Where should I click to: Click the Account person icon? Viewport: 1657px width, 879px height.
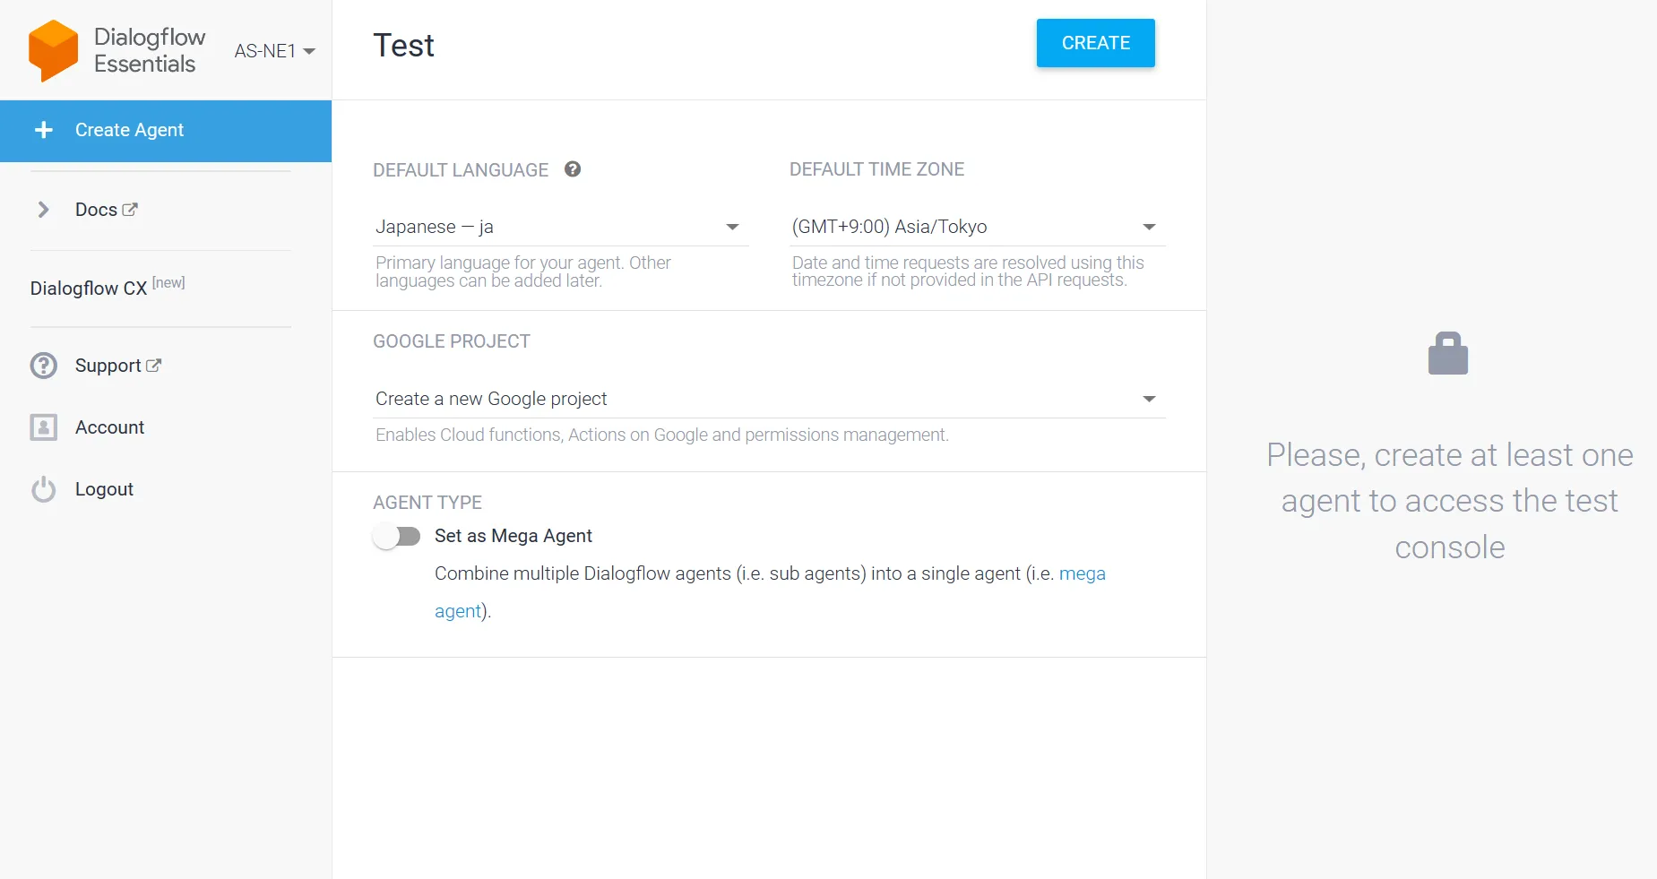(43, 427)
